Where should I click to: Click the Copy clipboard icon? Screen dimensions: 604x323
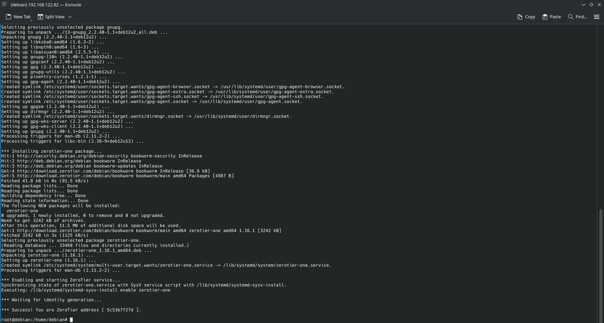[x=520, y=17]
